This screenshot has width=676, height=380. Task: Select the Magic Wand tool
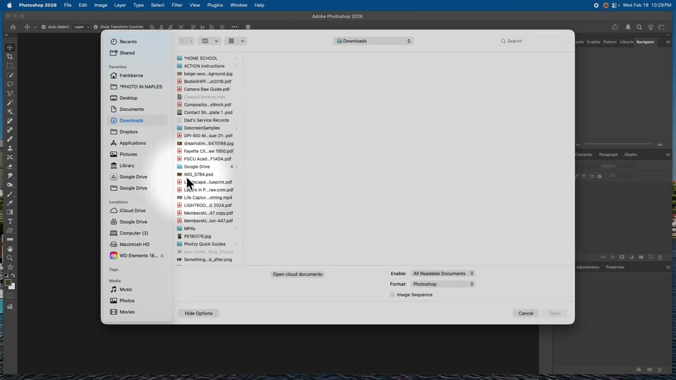[x=10, y=102]
